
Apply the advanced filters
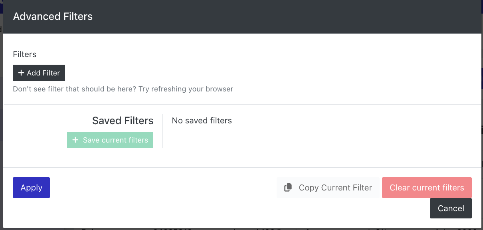click(31, 188)
